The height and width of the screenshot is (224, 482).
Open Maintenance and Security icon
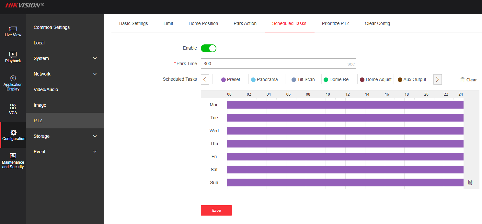[x=13, y=156]
